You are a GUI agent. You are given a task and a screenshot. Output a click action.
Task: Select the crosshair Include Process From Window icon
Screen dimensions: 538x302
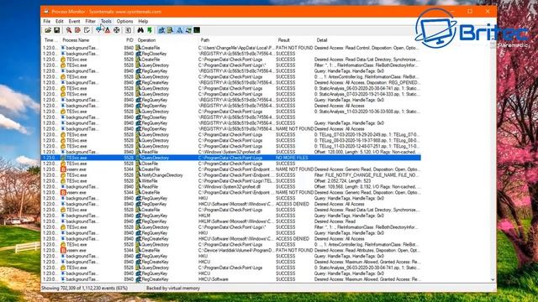[x=117, y=30]
